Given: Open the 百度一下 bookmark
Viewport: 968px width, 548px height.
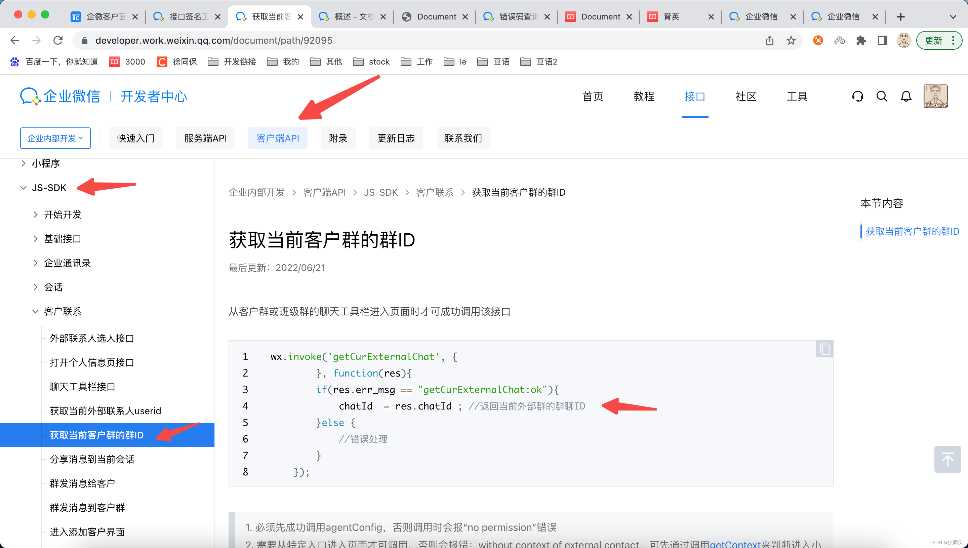Looking at the screenshot, I should click(x=54, y=62).
